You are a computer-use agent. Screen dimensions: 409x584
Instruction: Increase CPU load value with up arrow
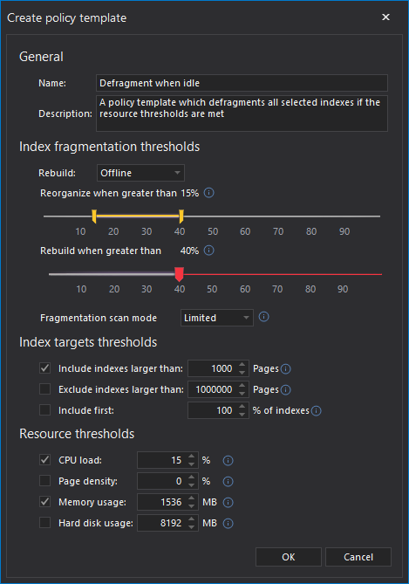pos(191,456)
